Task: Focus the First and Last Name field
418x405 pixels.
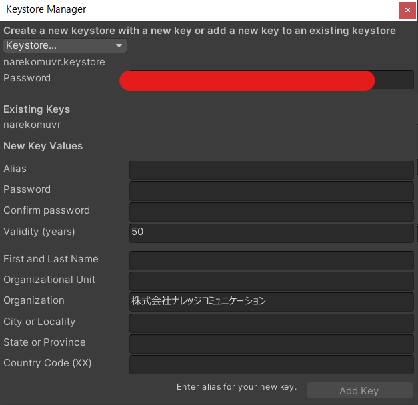Action: tap(271, 260)
